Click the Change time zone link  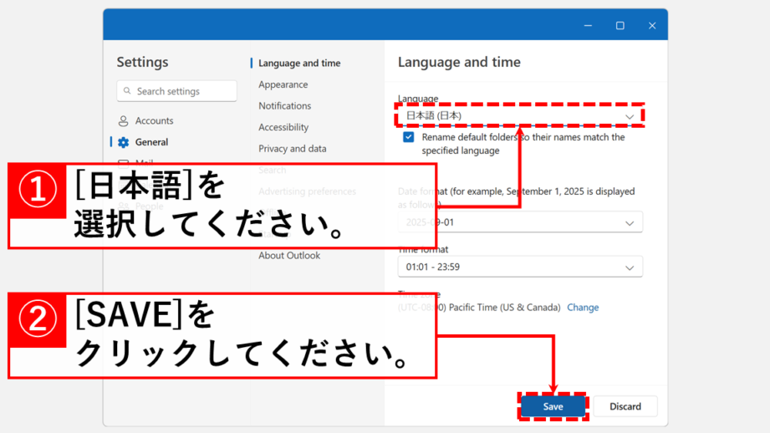[x=583, y=308]
